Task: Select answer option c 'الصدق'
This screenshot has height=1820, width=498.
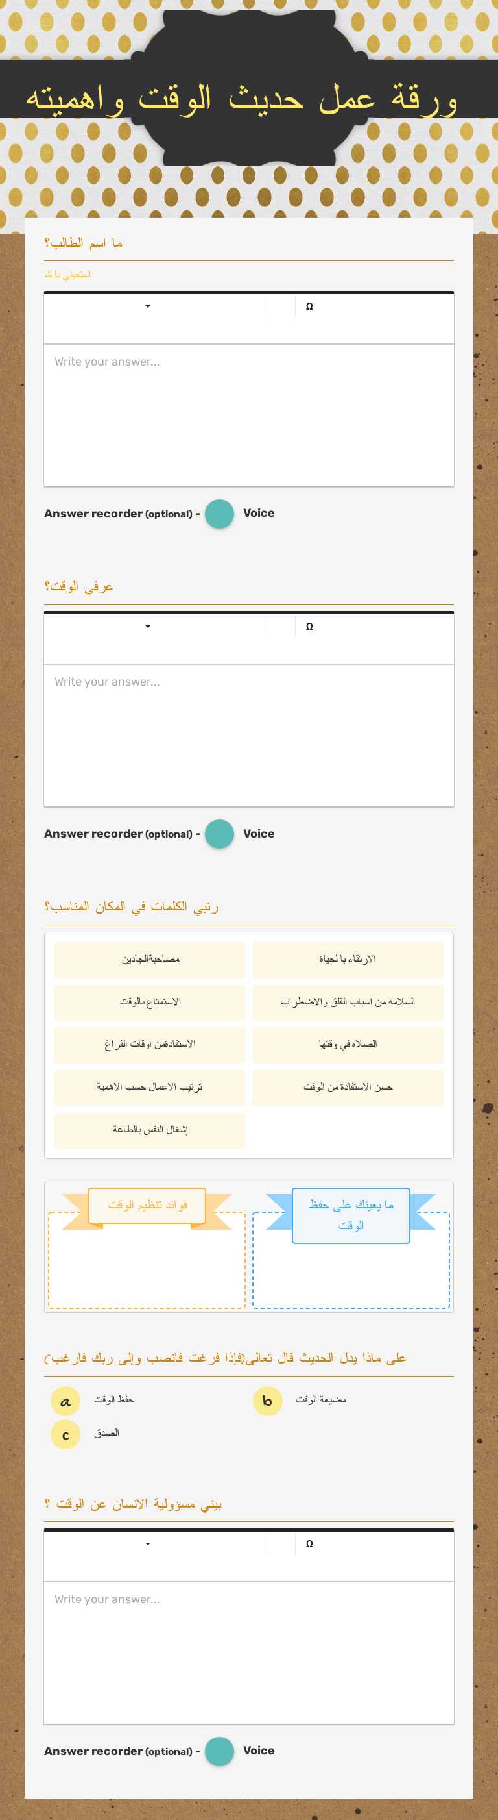Action: point(64,1434)
